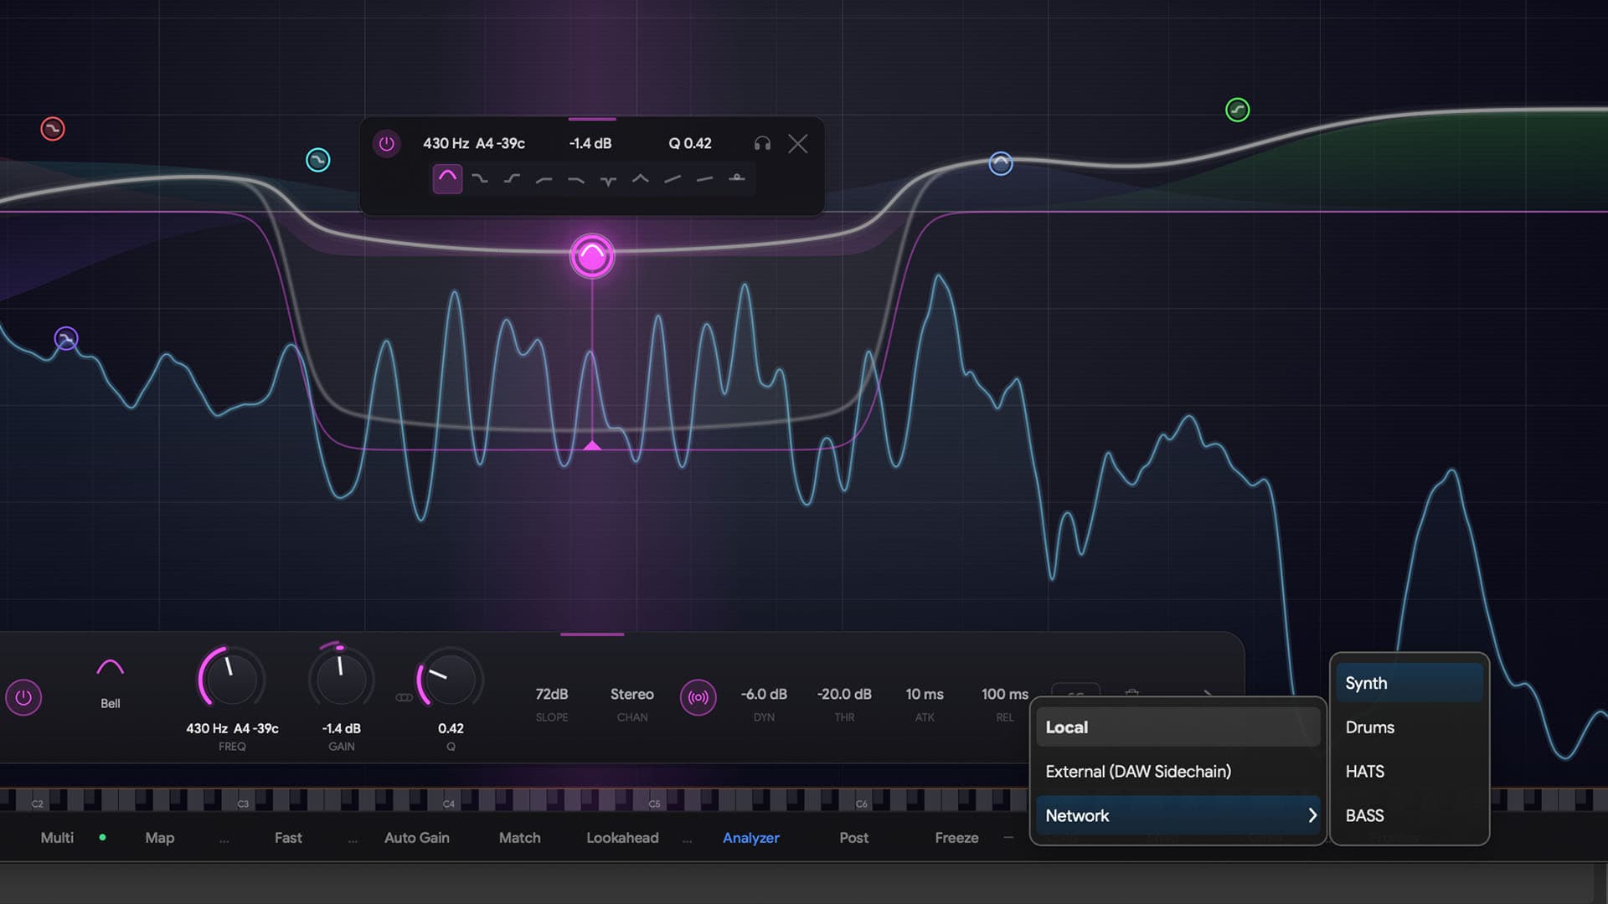The width and height of the screenshot is (1608, 904).
Task: Select the Tilt filter shape icon
Action: 673,178
